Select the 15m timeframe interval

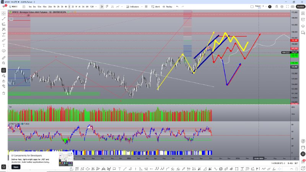(x=45, y=6)
